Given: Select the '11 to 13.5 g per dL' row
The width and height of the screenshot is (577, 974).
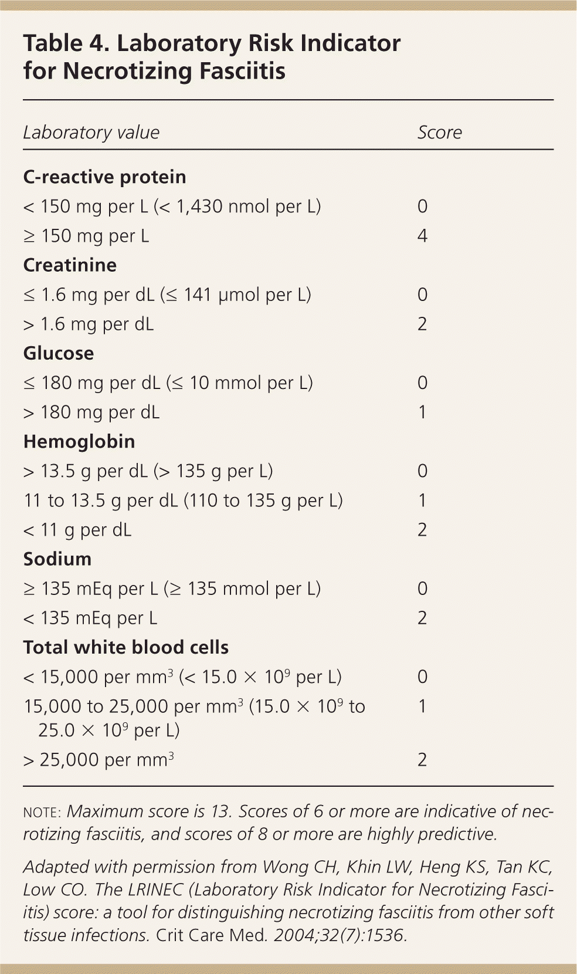Looking at the screenshot, I should point(183,500).
